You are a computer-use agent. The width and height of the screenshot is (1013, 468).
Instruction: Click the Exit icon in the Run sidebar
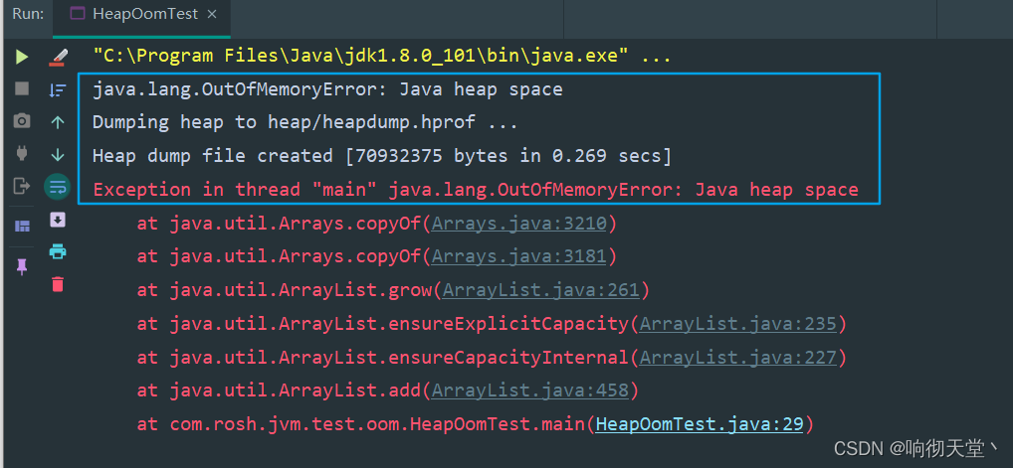[22, 185]
